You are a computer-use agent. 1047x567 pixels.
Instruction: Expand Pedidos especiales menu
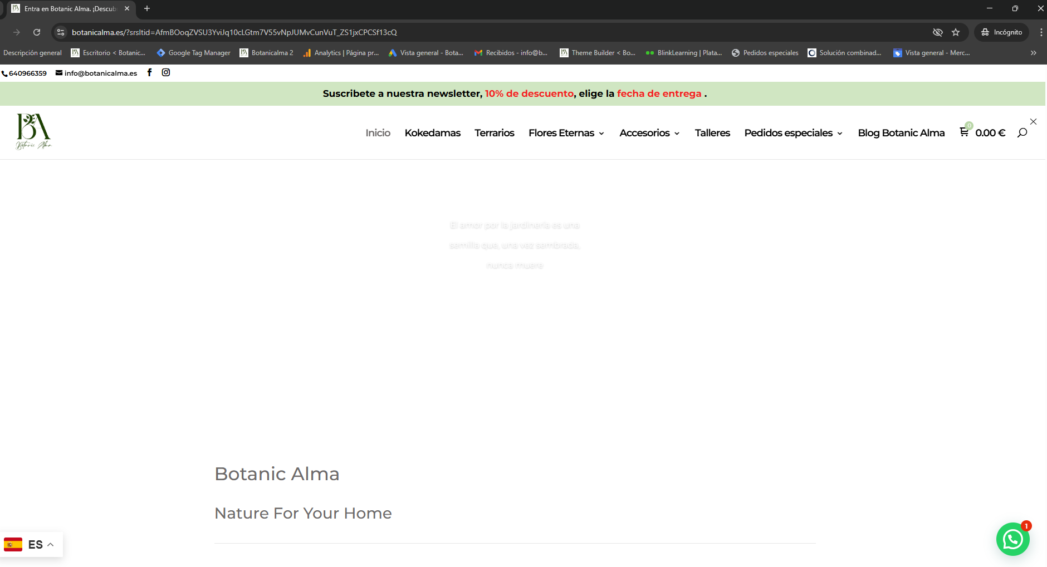pyautogui.click(x=793, y=133)
